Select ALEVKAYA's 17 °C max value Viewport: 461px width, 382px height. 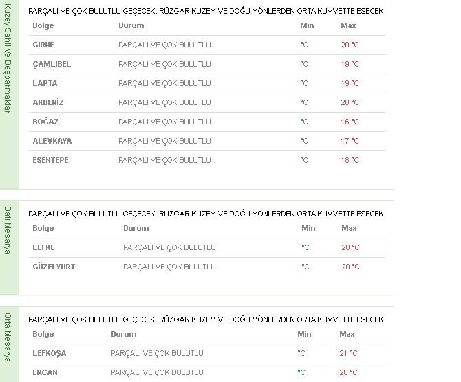tap(350, 141)
